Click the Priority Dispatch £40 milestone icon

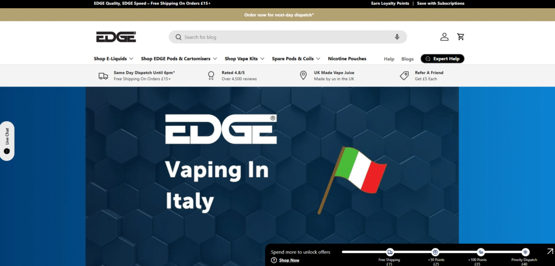526,252
